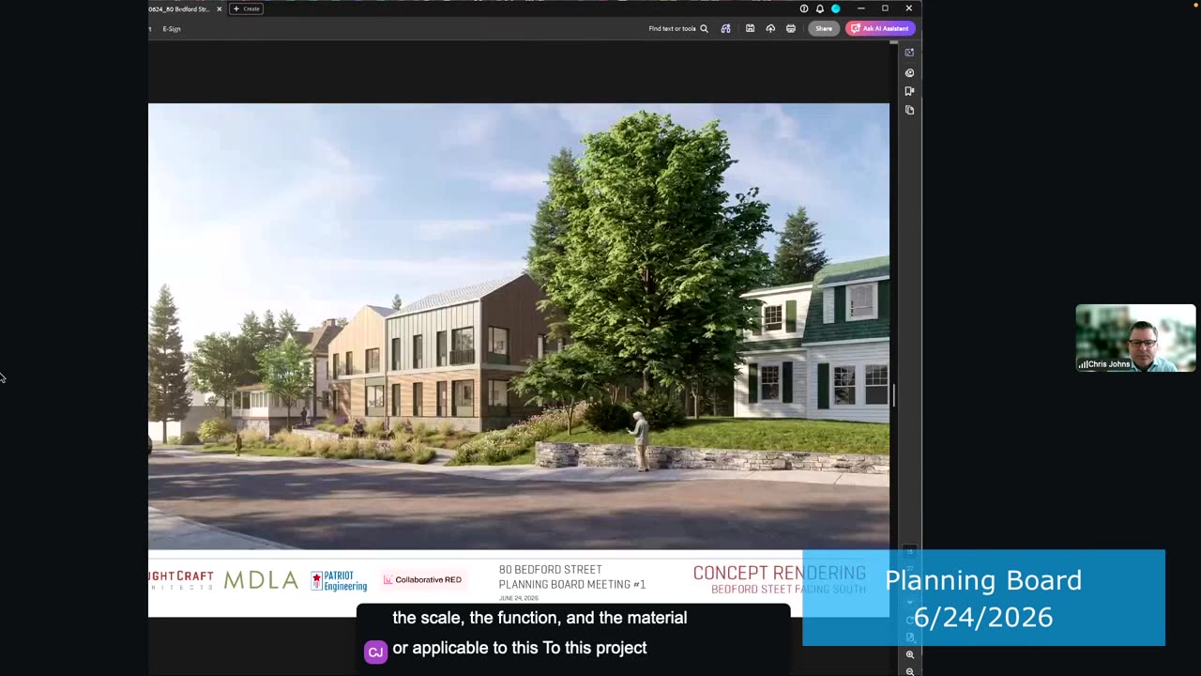Click the Planning Board overlay title
This screenshot has width=1201, height=676.
pyautogui.click(x=983, y=580)
